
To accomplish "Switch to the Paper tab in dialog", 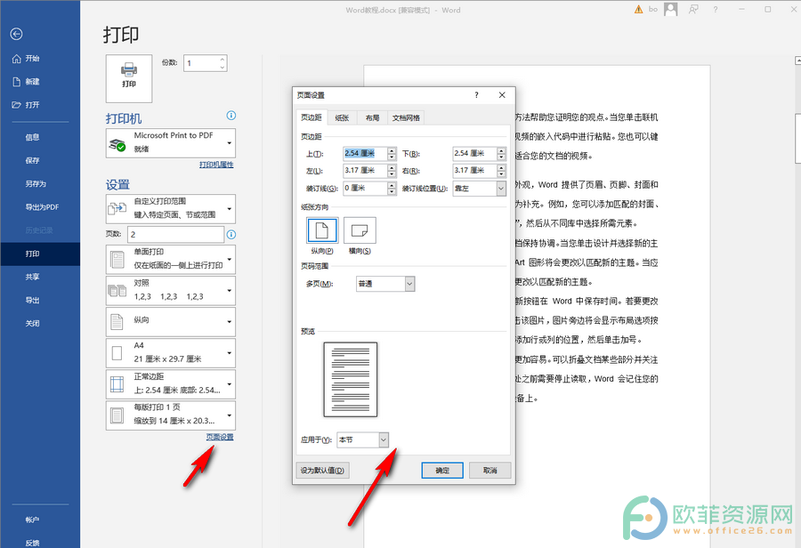I will pos(343,118).
